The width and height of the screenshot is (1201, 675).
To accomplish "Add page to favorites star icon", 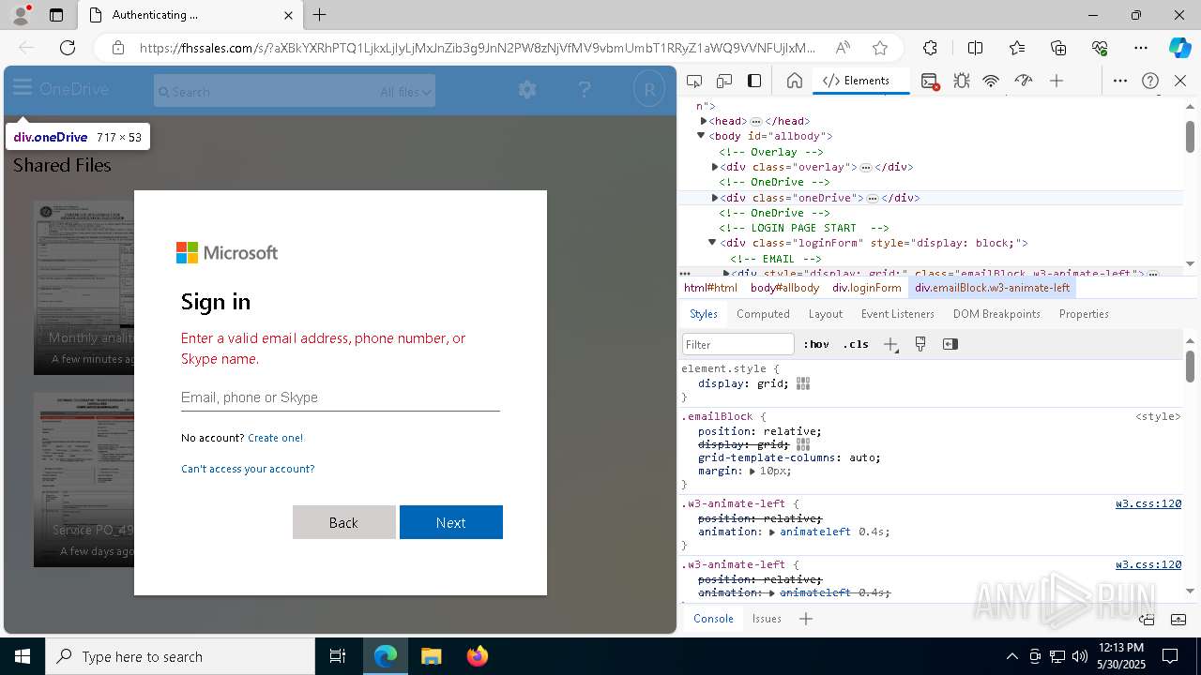I will point(879,48).
